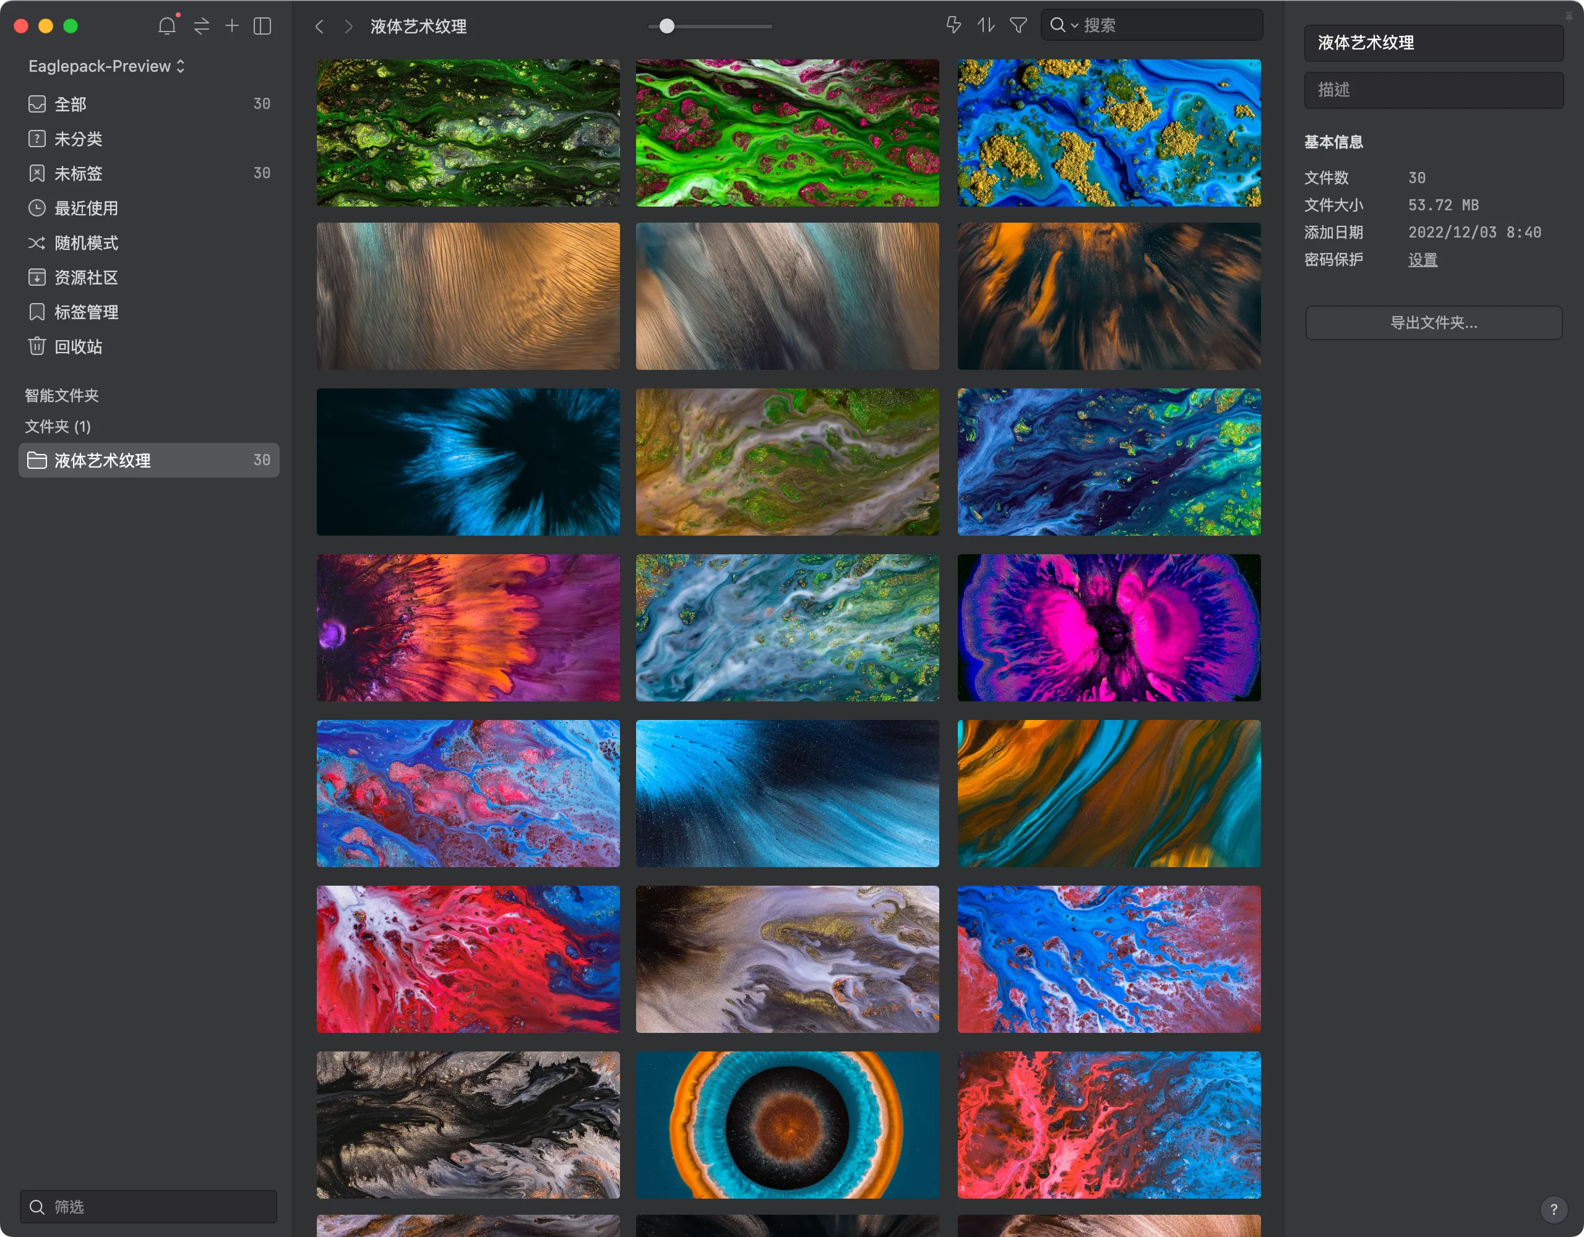Click the 随机模式 shuffle icon
The width and height of the screenshot is (1584, 1237).
tap(37, 243)
